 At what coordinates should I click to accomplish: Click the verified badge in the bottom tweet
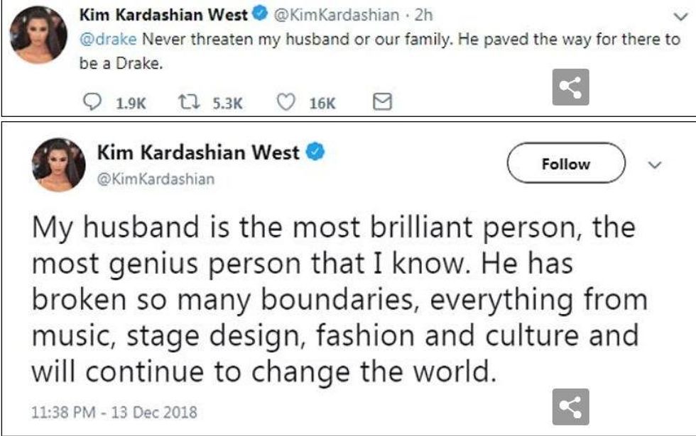pyautogui.click(x=315, y=152)
